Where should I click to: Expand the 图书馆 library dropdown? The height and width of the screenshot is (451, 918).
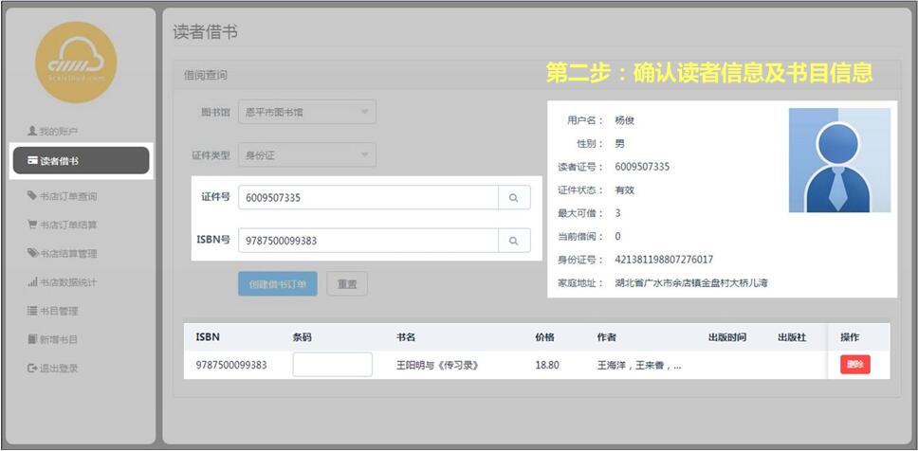pos(306,112)
